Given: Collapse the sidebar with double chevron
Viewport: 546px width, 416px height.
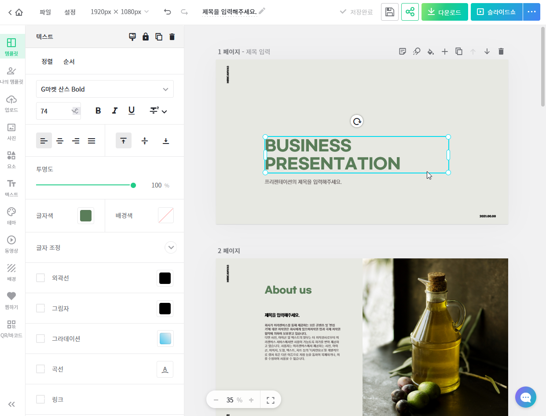Looking at the screenshot, I should [x=11, y=405].
